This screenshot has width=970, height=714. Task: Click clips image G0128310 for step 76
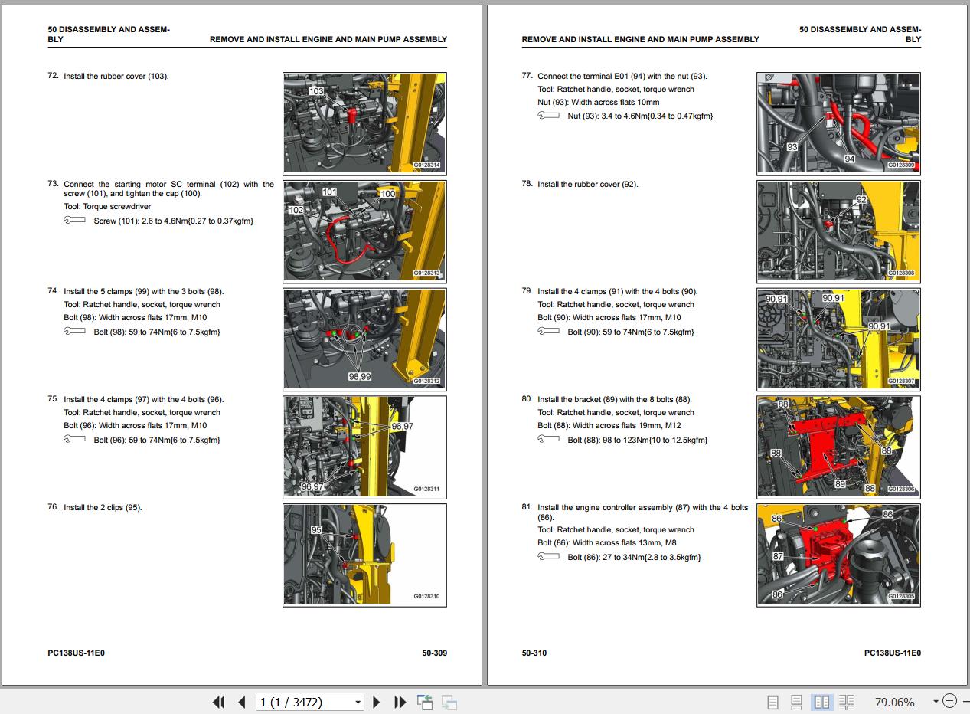point(364,555)
